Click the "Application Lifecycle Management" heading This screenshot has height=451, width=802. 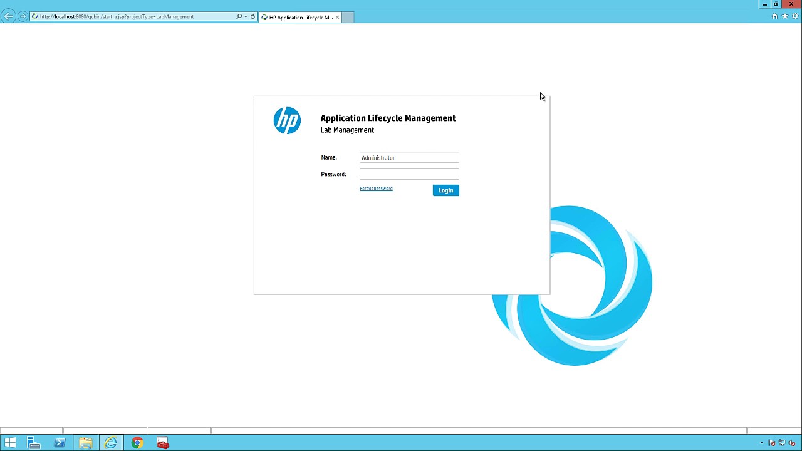tap(388, 118)
